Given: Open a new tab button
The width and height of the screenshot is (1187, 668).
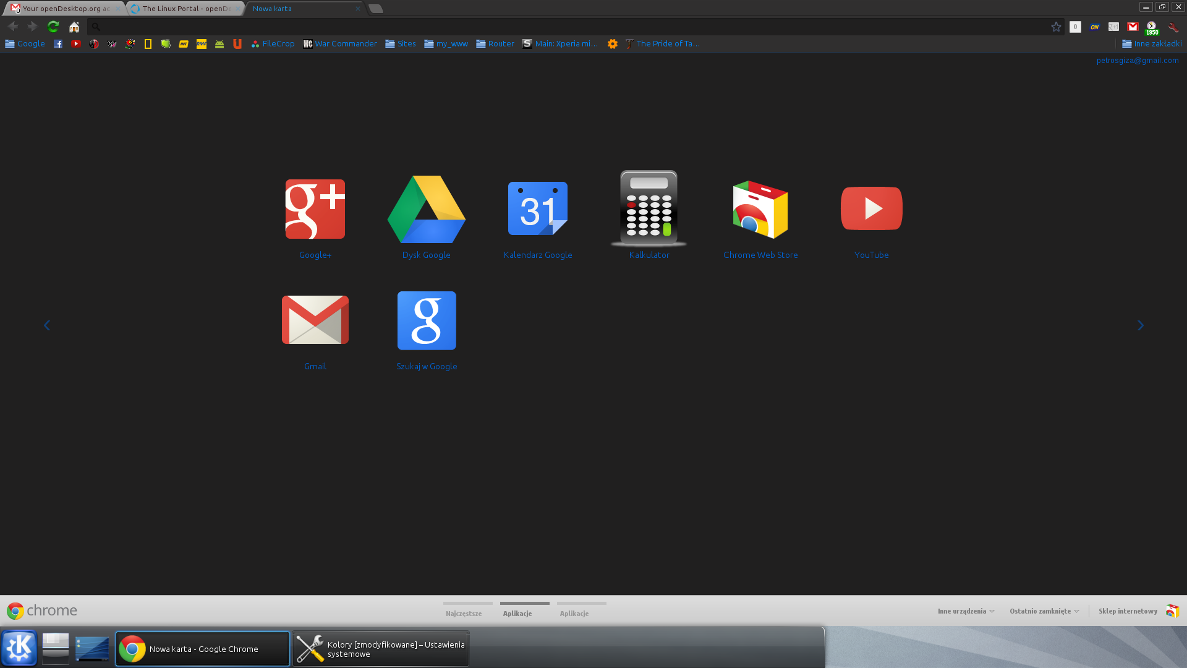Looking at the screenshot, I should (x=376, y=9).
